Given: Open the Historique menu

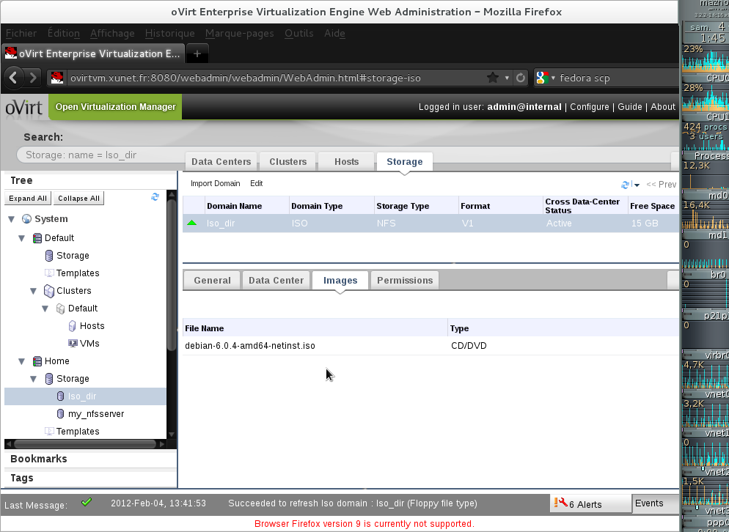Looking at the screenshot, I should tap(169, 33).
